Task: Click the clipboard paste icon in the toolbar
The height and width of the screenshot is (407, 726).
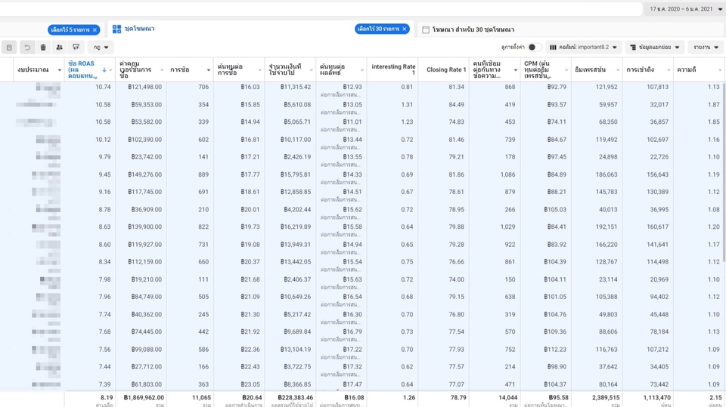Action: (9, 47)
